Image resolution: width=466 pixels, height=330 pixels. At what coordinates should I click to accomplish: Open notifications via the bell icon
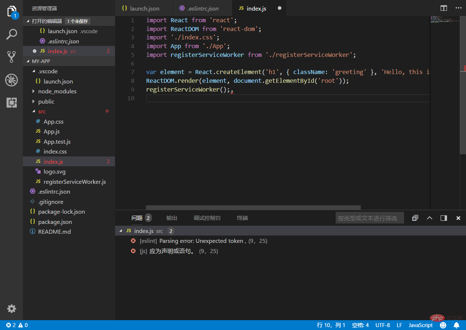click(x=456, y=325)
